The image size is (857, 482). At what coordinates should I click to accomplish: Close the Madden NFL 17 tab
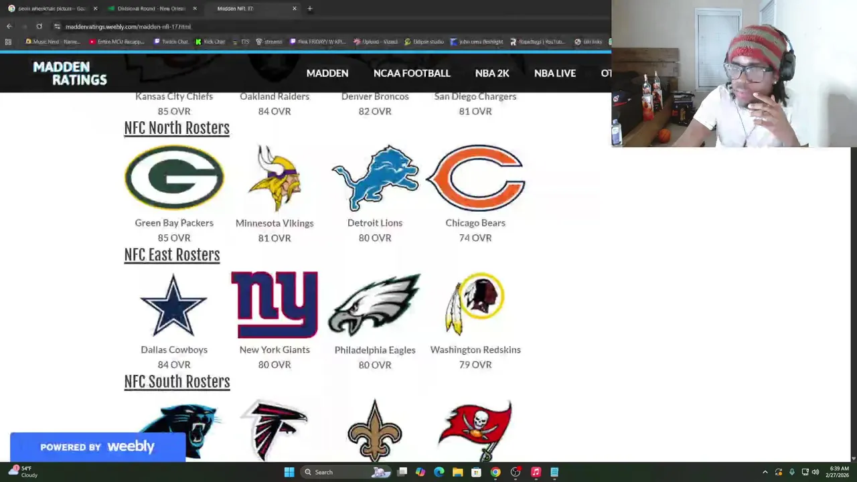(x=295, y=9)
